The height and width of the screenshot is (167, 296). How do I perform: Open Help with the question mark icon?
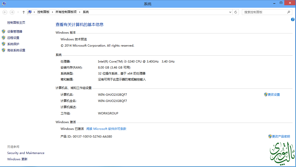click(293, 19)
